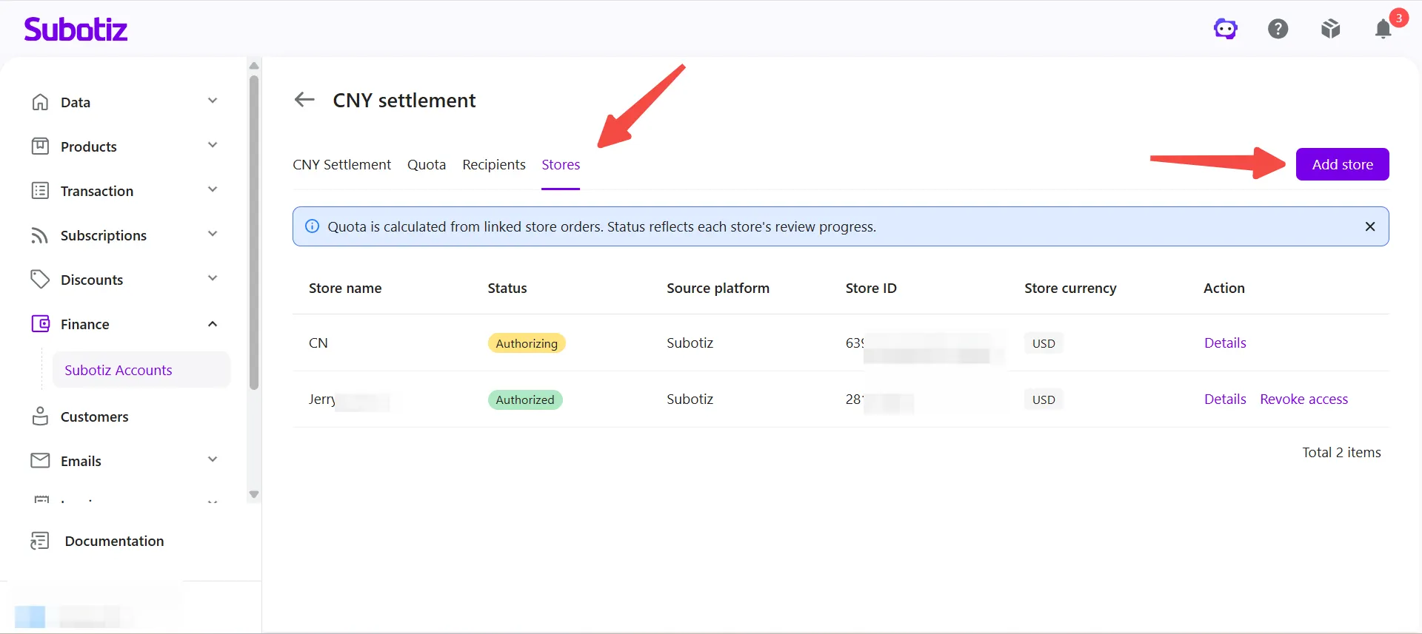Click the Store ID column header
This screenshot has height=634, width=1422.
coord(871,288)
